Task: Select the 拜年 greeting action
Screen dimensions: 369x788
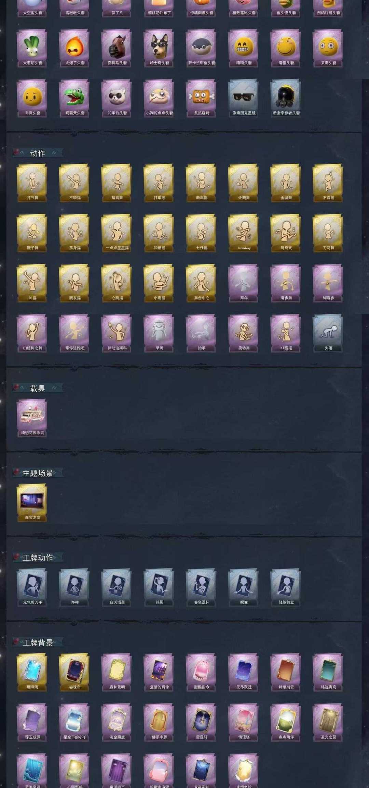Action: pos(244,283)
